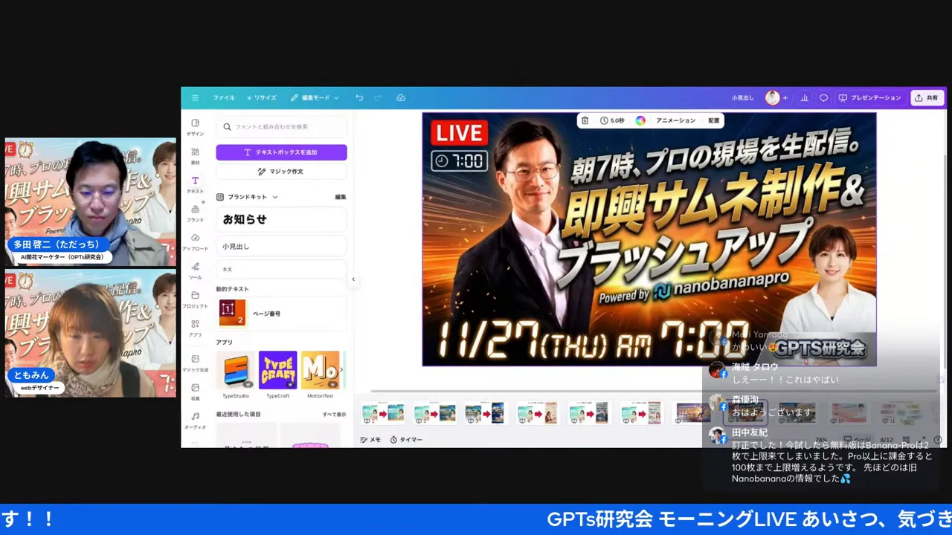952x535 pixels.
Task: Select page thumbnail 2
Action: click(x=435, y=412)
